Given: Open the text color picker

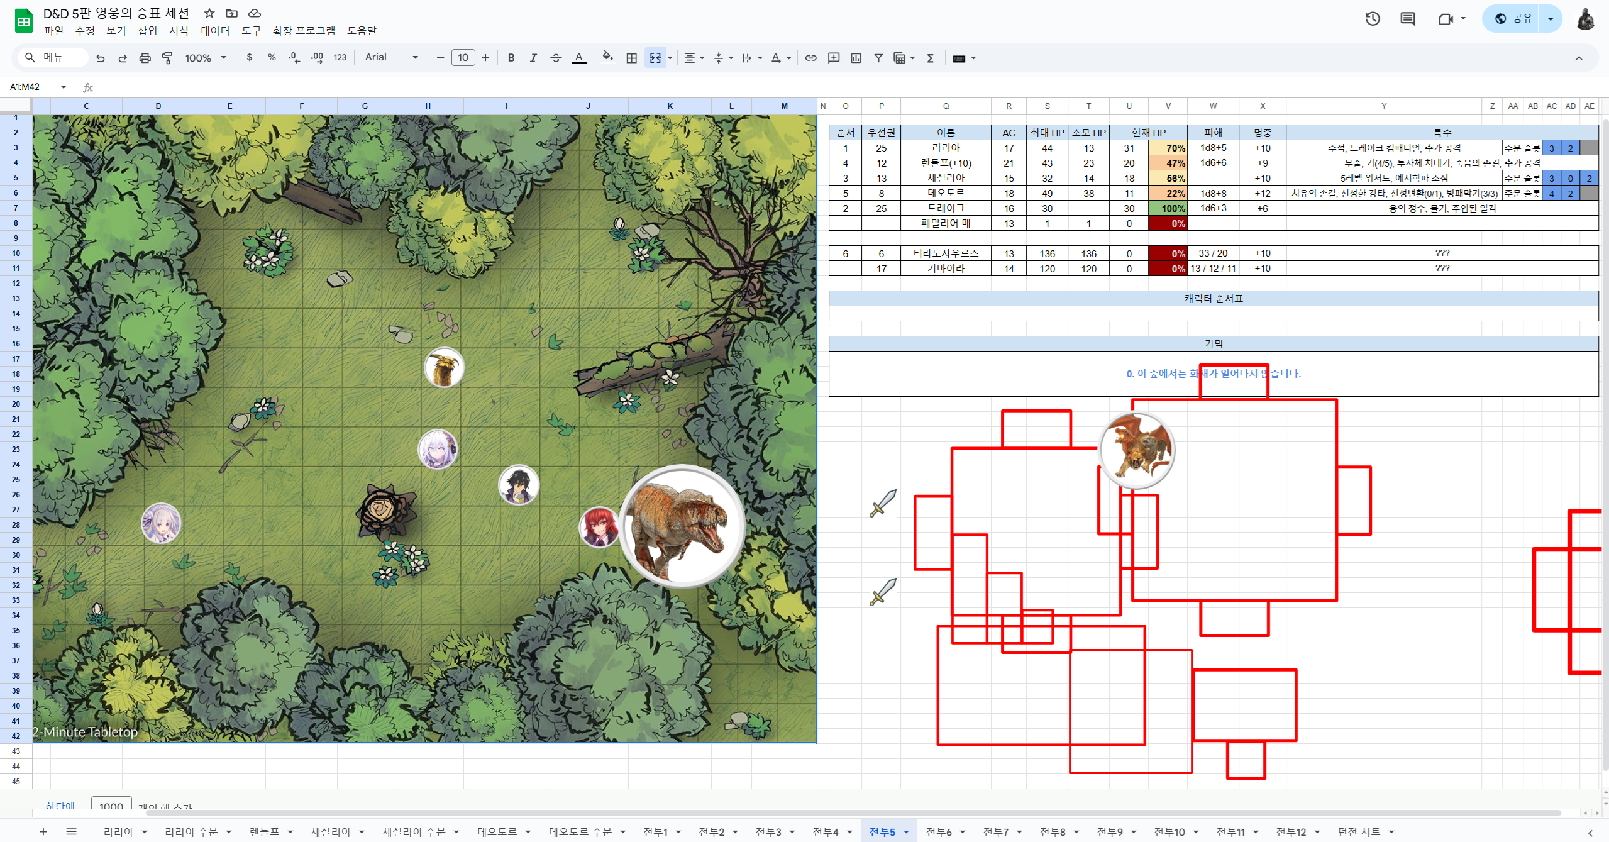Looking at the screenshot, I should pyautogui.click(x=578, y=58).
